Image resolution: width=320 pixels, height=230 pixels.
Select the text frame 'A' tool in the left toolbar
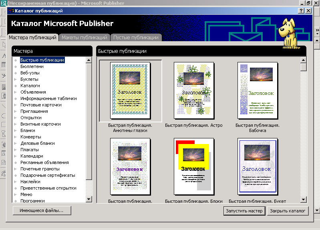[x=3, y=55]
